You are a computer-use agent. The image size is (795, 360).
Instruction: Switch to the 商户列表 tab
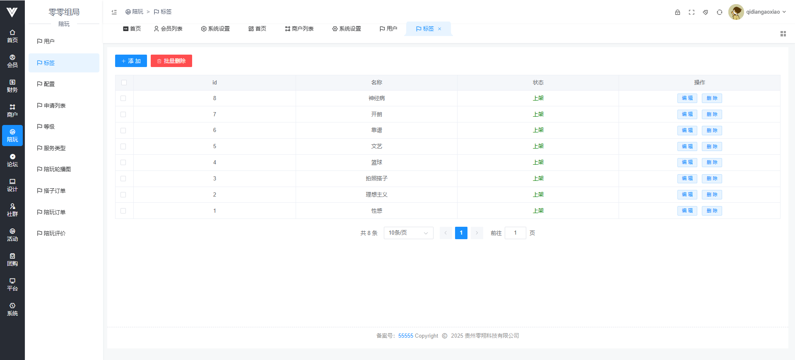(299, 29)
